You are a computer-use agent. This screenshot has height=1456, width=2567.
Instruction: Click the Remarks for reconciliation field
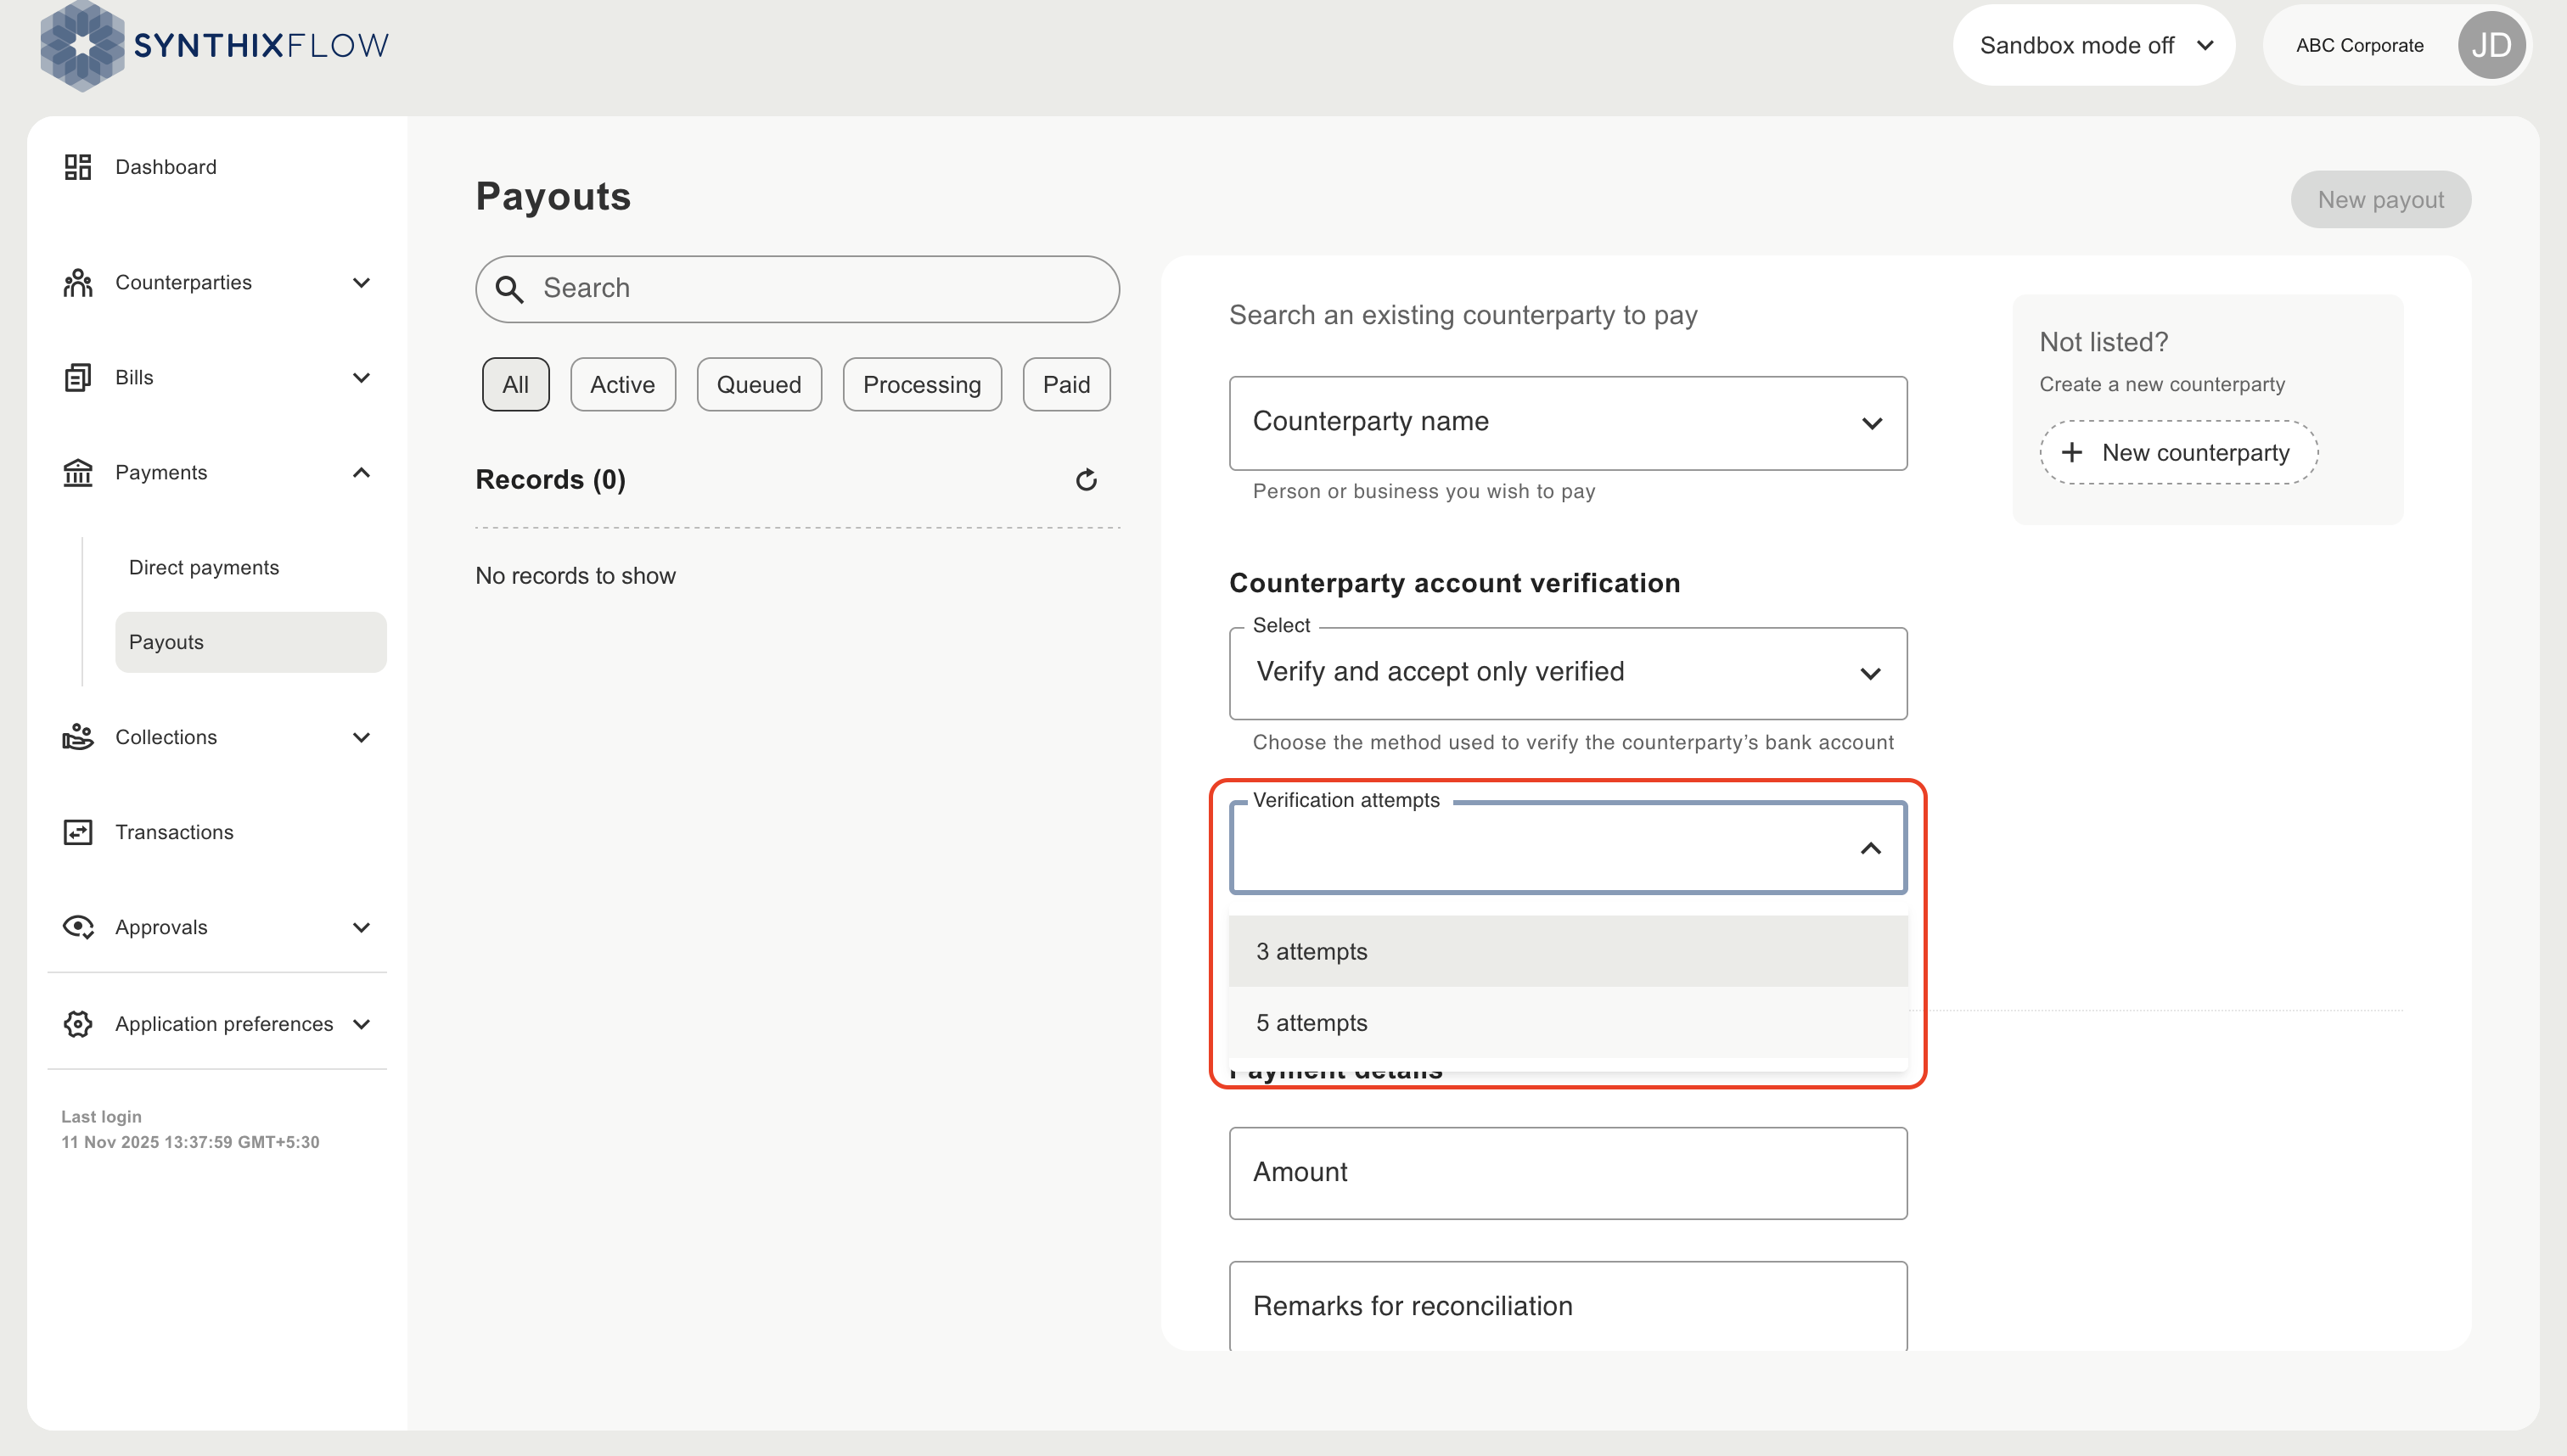[x=1568, y=1305]
